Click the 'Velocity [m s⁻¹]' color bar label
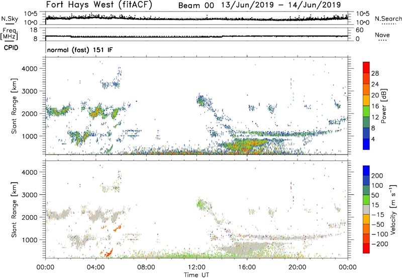Screen dimensions: 402x278 [x=393, y=209]
